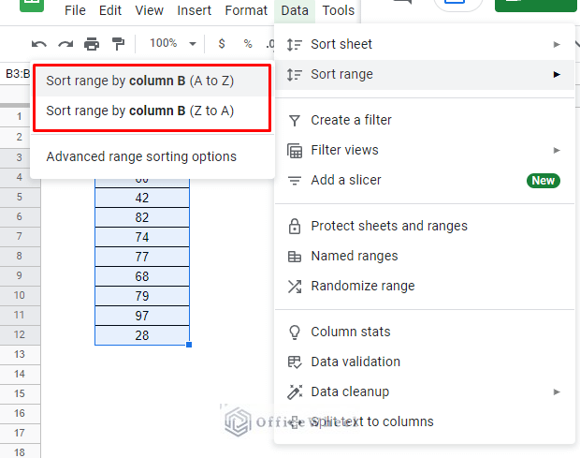Click the magic wand Data cleanup icon
The image size is (580, 458).
click(295, 392)
